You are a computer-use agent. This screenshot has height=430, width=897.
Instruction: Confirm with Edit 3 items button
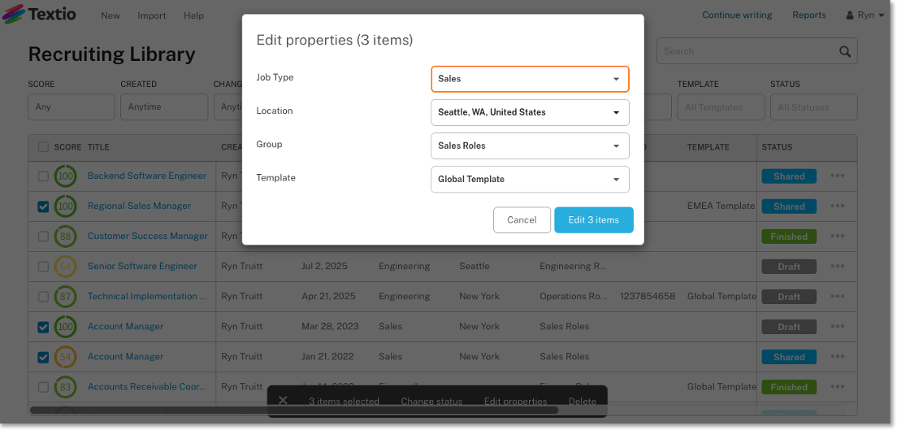point(594,219)
